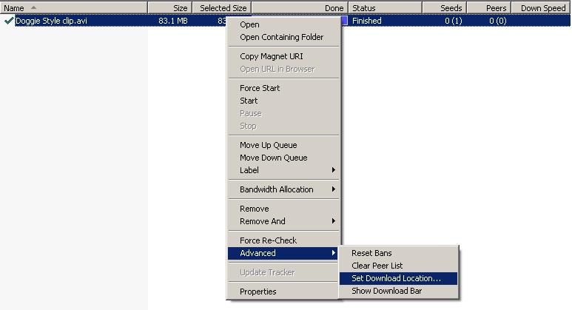The width and height of the screenshot is (572, 310).
Task: Choose Set Download Location from submenu
Action: click(396, 278)
